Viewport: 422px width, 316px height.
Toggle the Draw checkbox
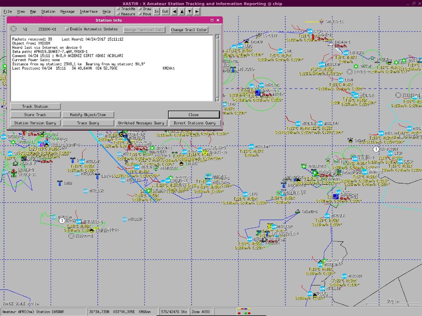coord(140,9)
